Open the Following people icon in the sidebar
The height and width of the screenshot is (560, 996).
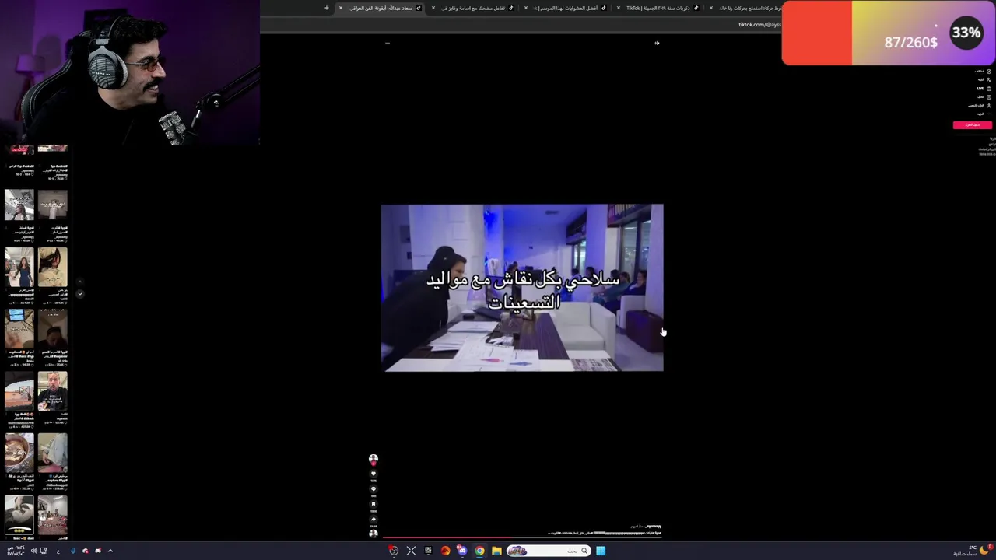(988, 79)
